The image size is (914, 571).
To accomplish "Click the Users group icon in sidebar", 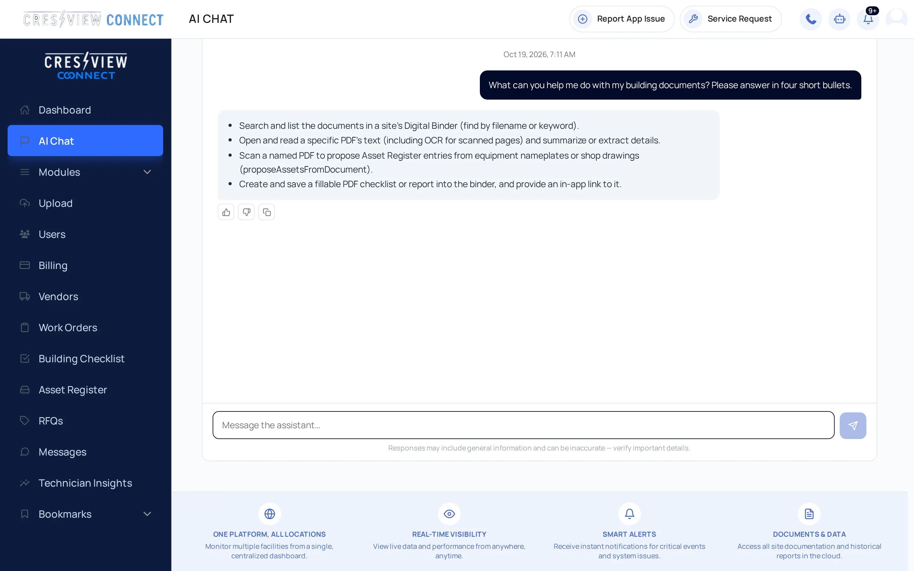I will (24, 234).
